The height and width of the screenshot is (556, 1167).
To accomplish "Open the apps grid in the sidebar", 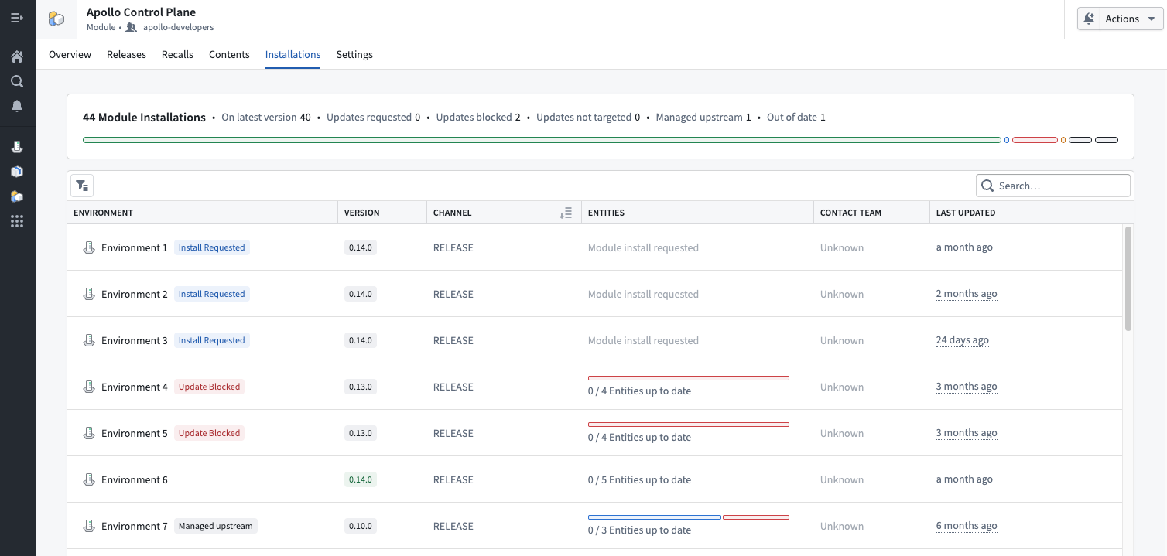I will coord(17,221).
